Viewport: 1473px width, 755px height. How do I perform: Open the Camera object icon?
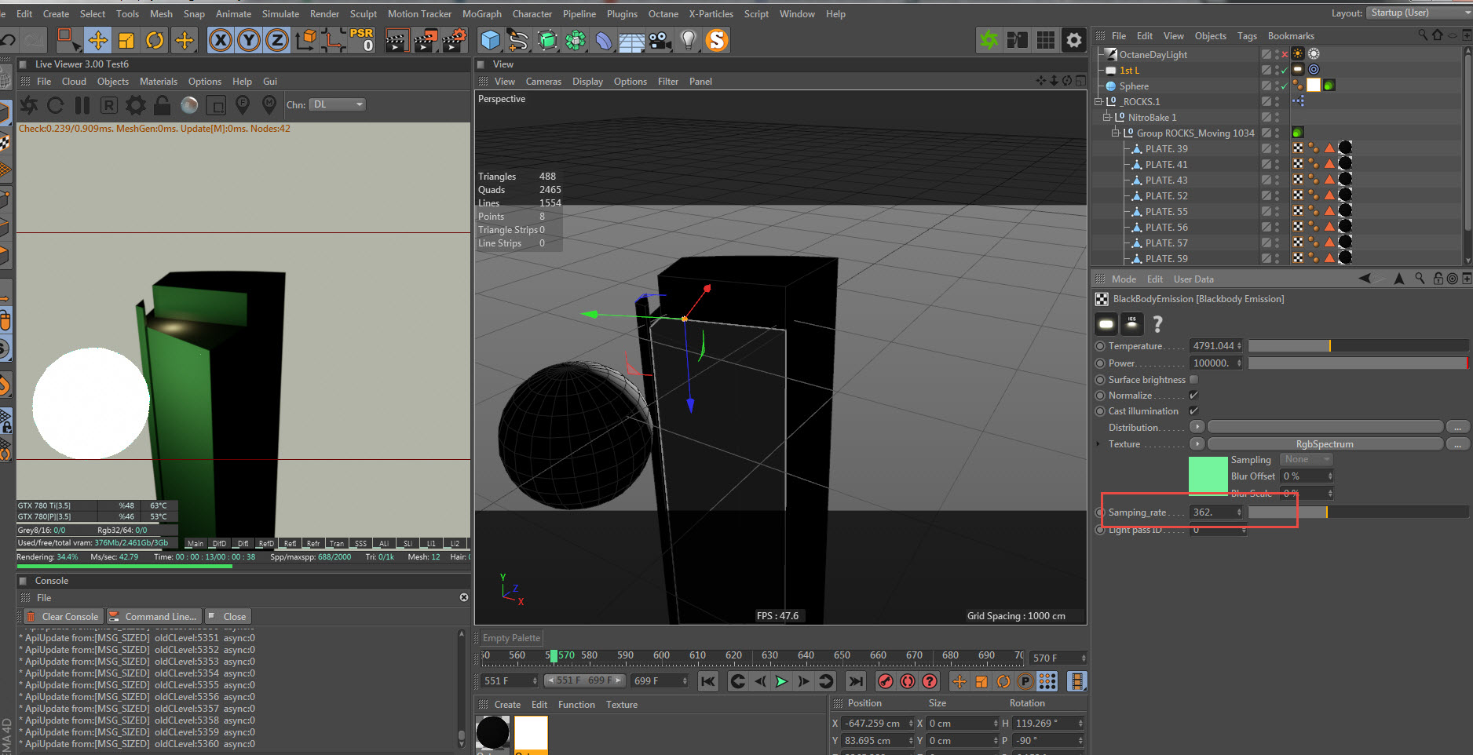click(660, 40)
